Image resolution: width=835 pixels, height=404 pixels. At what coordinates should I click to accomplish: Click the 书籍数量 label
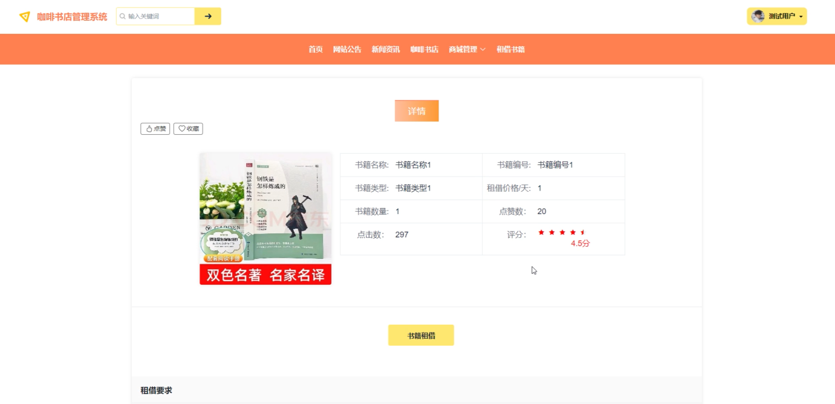[x=372, y=211]
